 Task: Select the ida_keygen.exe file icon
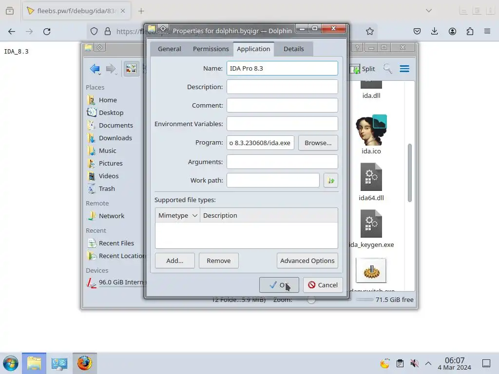[x=371, y=224]
